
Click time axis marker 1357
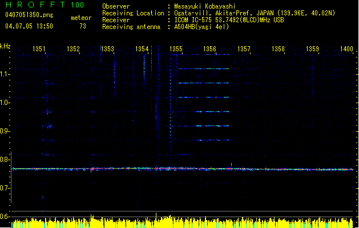click(244, 48)
